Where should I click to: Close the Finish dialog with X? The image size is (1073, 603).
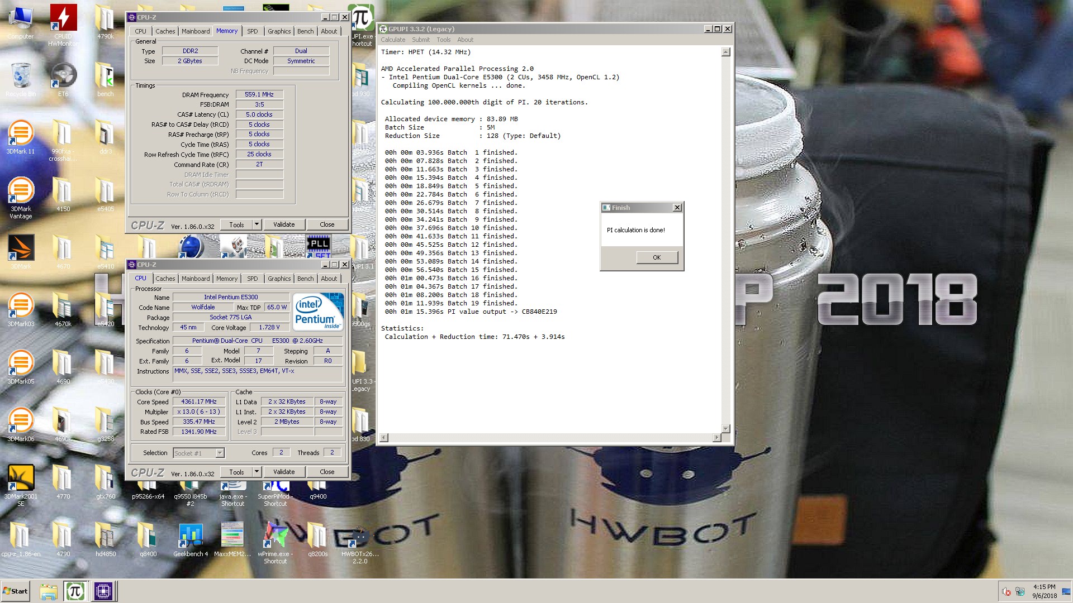677,208
